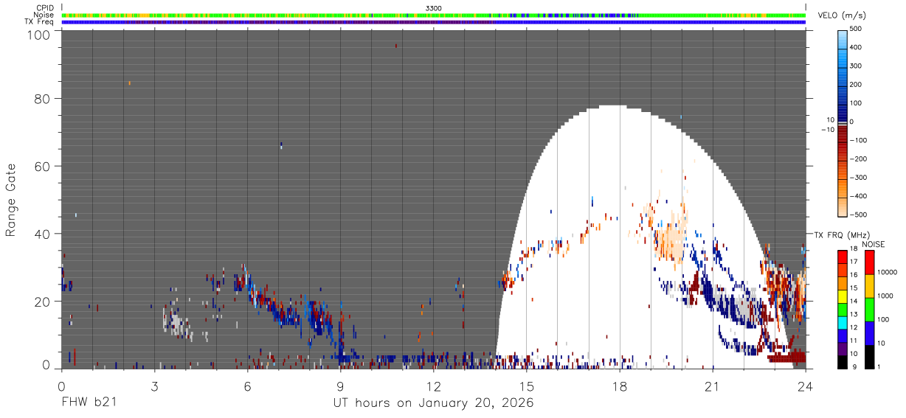Click the light orange scatter cluster near 20 UT

click(x=670, y=238)
